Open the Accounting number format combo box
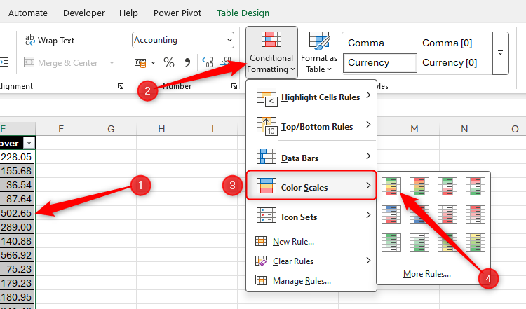 coord(182,41)
